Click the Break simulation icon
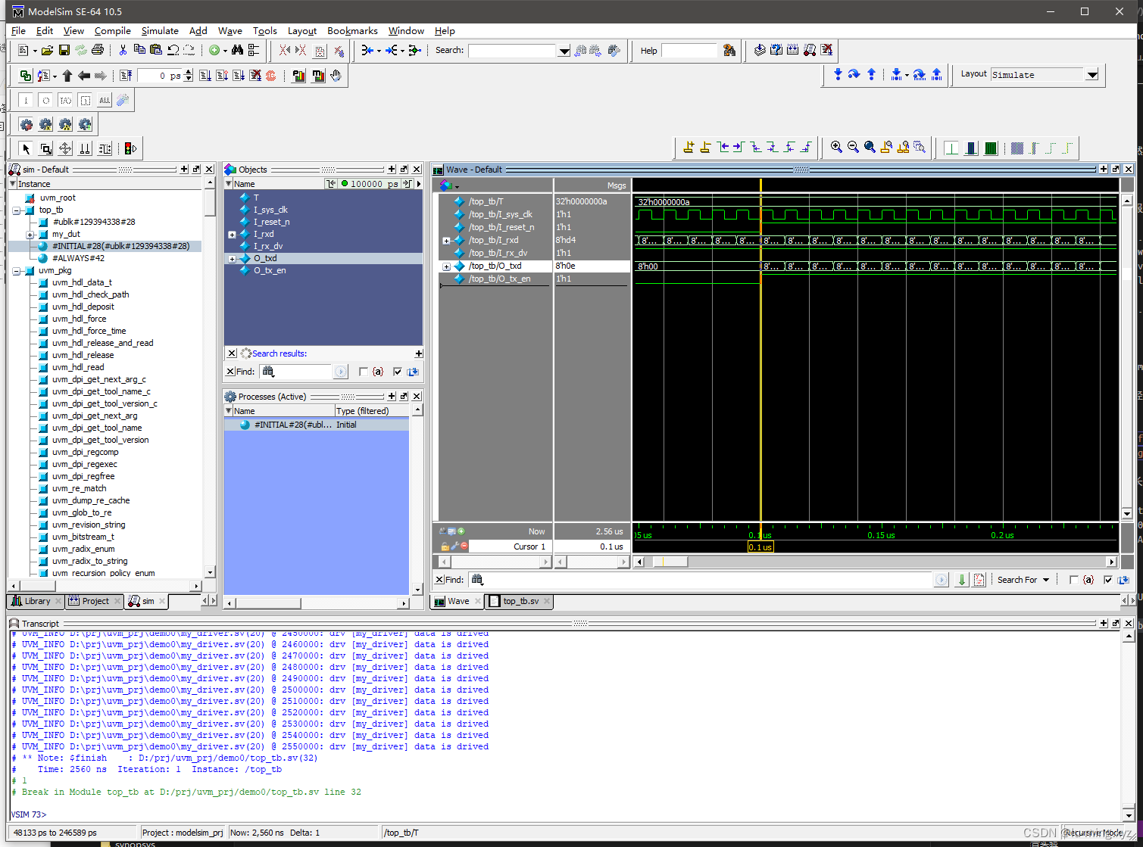This screenshot has height=847, width=1143. coord(271,75)
